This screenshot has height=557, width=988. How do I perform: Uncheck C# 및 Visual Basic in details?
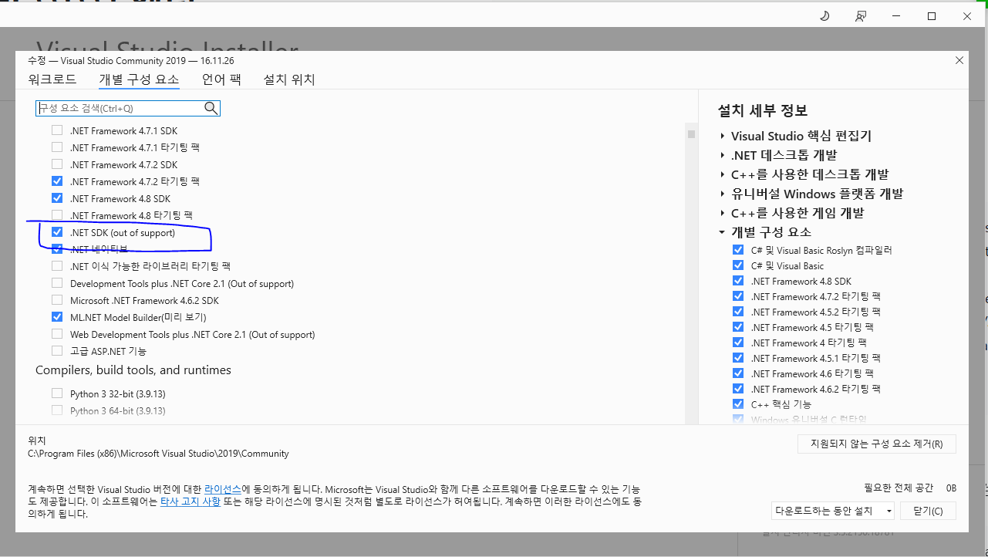click(x=738, y=265)
